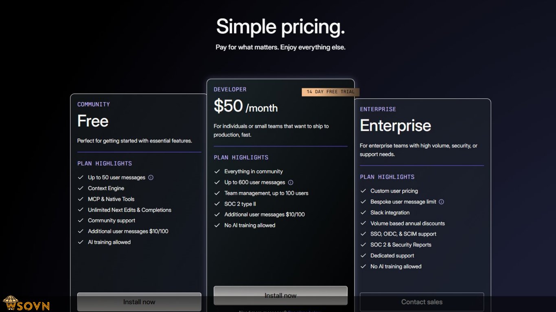Image resolution: width=556 pixels, height=312 pixels.
Task: Click info icon next to 'Bespoke user message limit'
Action: click(x=441, y=202)
